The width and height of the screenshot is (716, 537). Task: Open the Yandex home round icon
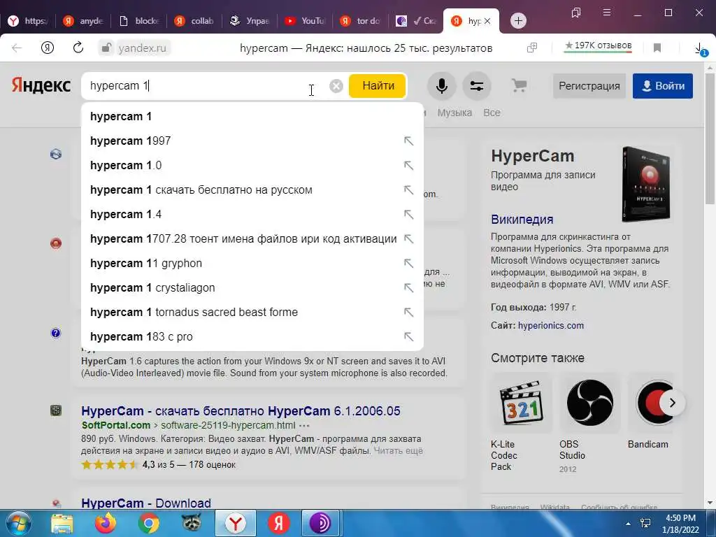pyautogui.click(x=48, y=48)
